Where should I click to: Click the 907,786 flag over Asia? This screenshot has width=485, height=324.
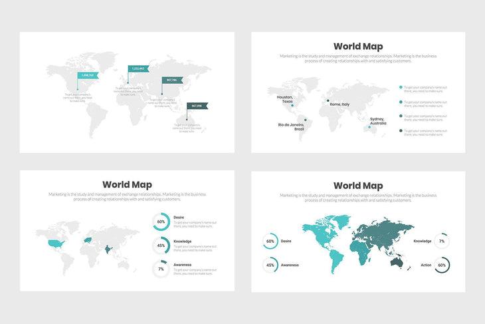coord(172,80)
